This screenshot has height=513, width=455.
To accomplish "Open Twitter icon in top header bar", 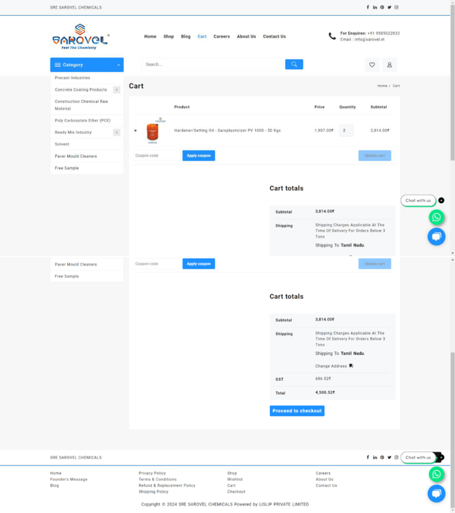I will pos(389,7).
